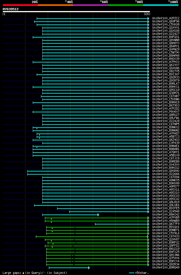Pick the UniRef100_A9SCU3 label
This screenshot has height=275, width=181.
(166, 196)
